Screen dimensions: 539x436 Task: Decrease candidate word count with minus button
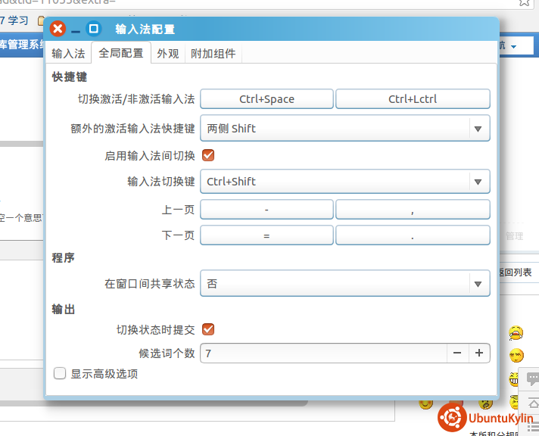click(x=457, y=353)
